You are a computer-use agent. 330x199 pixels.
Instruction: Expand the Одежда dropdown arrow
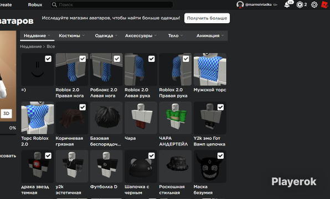click(116, 35)
